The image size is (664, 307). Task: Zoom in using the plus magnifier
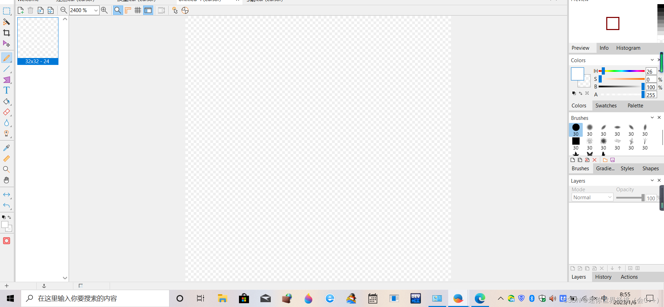(104, 10)
